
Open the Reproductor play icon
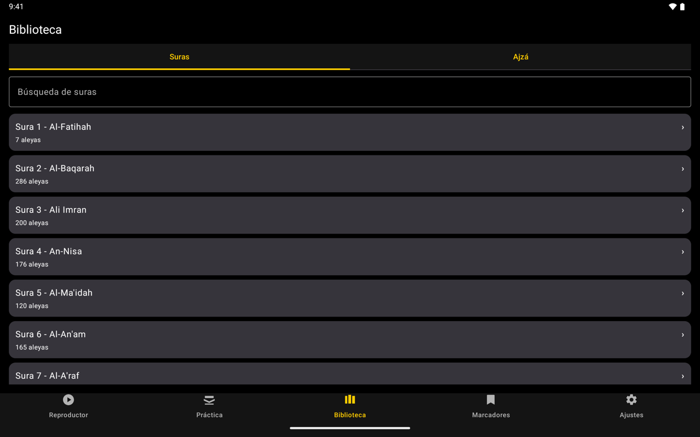coord(68,400)
